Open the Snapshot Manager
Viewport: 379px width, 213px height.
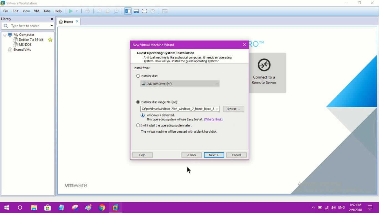coord(116,11)
